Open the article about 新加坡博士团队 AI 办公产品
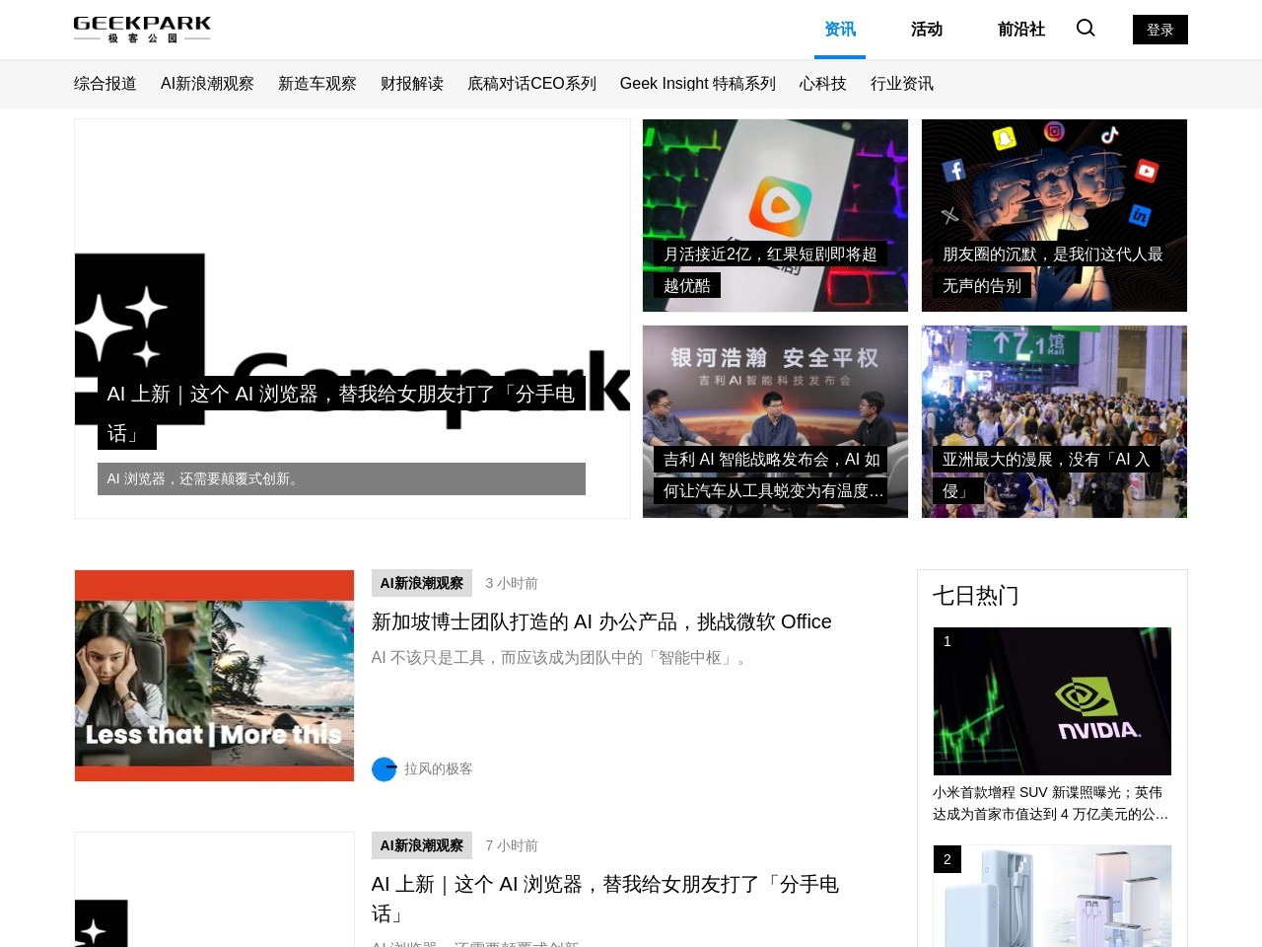The height and width of the screenshot is (947, 1262). tap(601, 621)
